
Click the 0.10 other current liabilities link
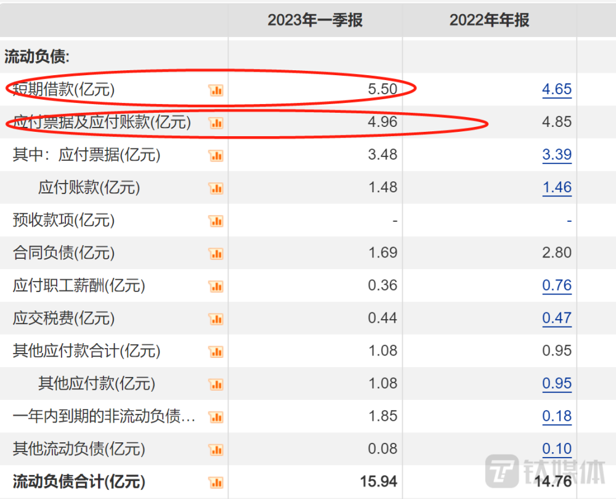pos(557,448)
